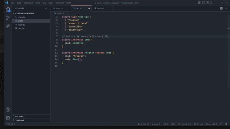
Task: Change file encoding UTF-8
Action: pyautogui.click(x=165, y=124)
